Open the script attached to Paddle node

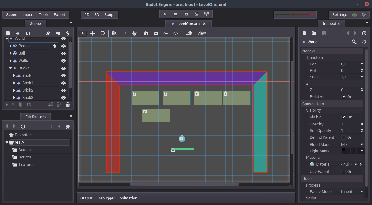pos(55,46)
